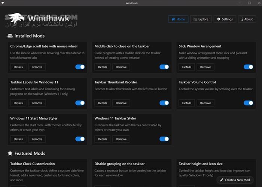Remove Taskbar Labels for Windows 11 mod
Image resolution: width=262 pixels, height=187 pixels.
37,103
